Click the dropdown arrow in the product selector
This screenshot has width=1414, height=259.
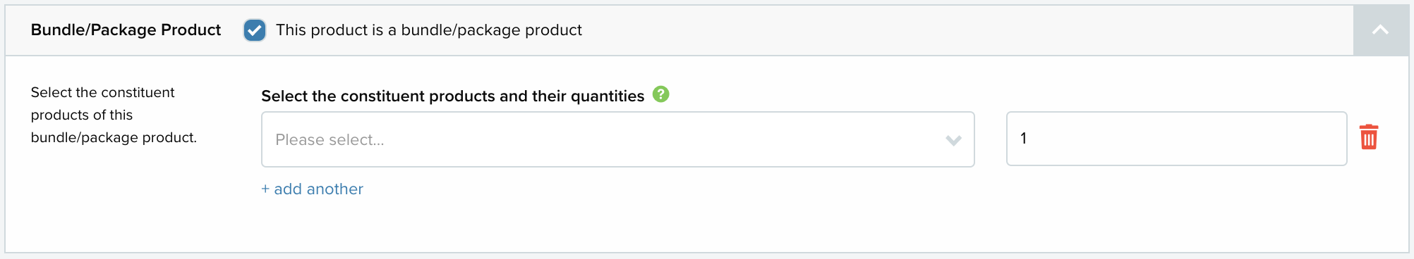[953, 140]
